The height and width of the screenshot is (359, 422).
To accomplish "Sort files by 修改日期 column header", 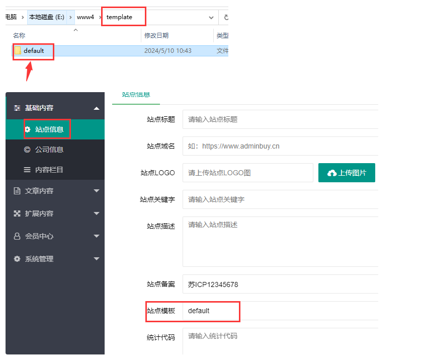I will (x=156, y=36).
